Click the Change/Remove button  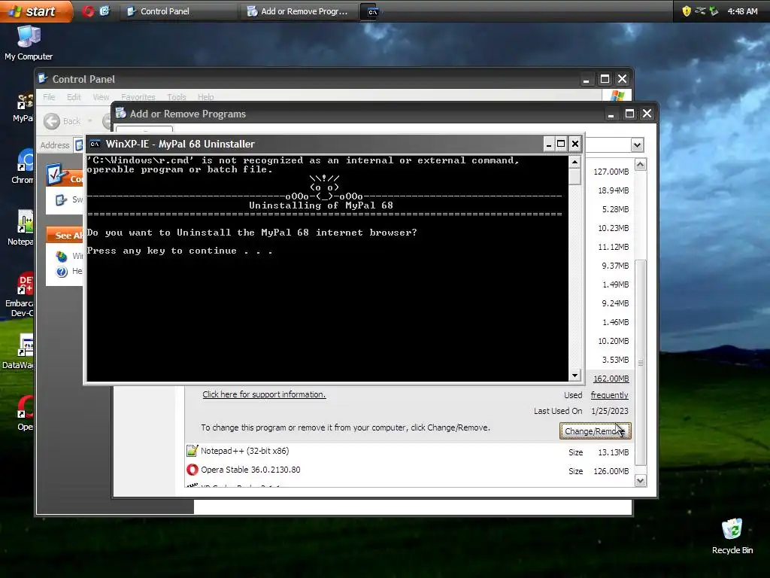click(x=595, y=431)
